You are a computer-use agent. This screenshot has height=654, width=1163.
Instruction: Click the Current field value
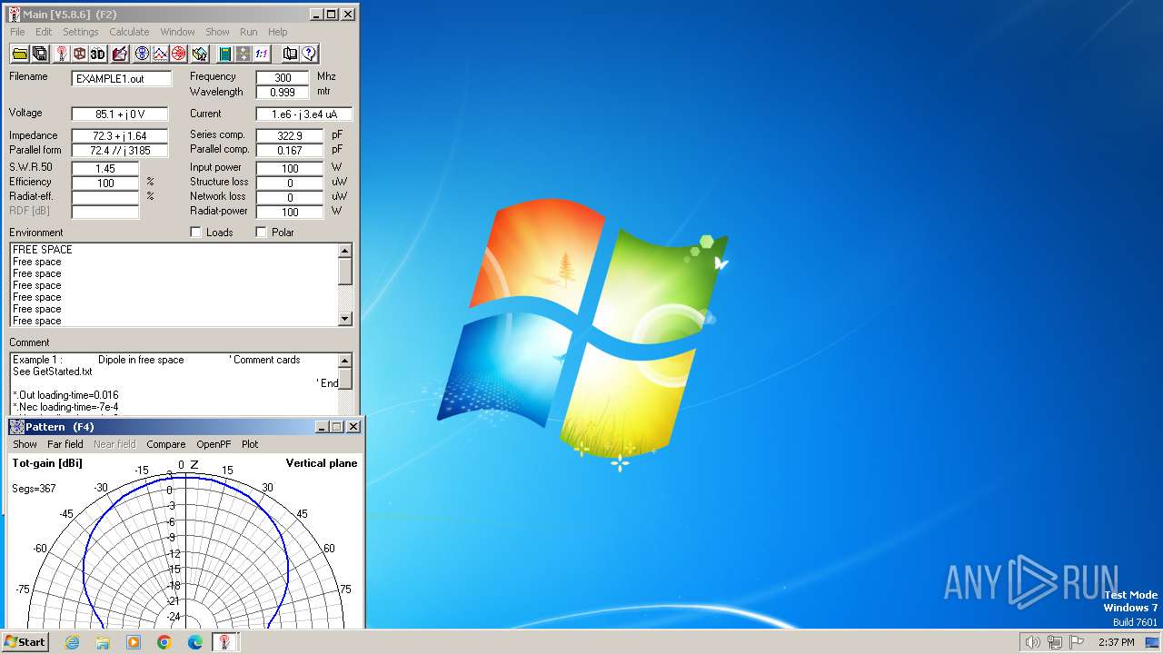coord(304,114)
